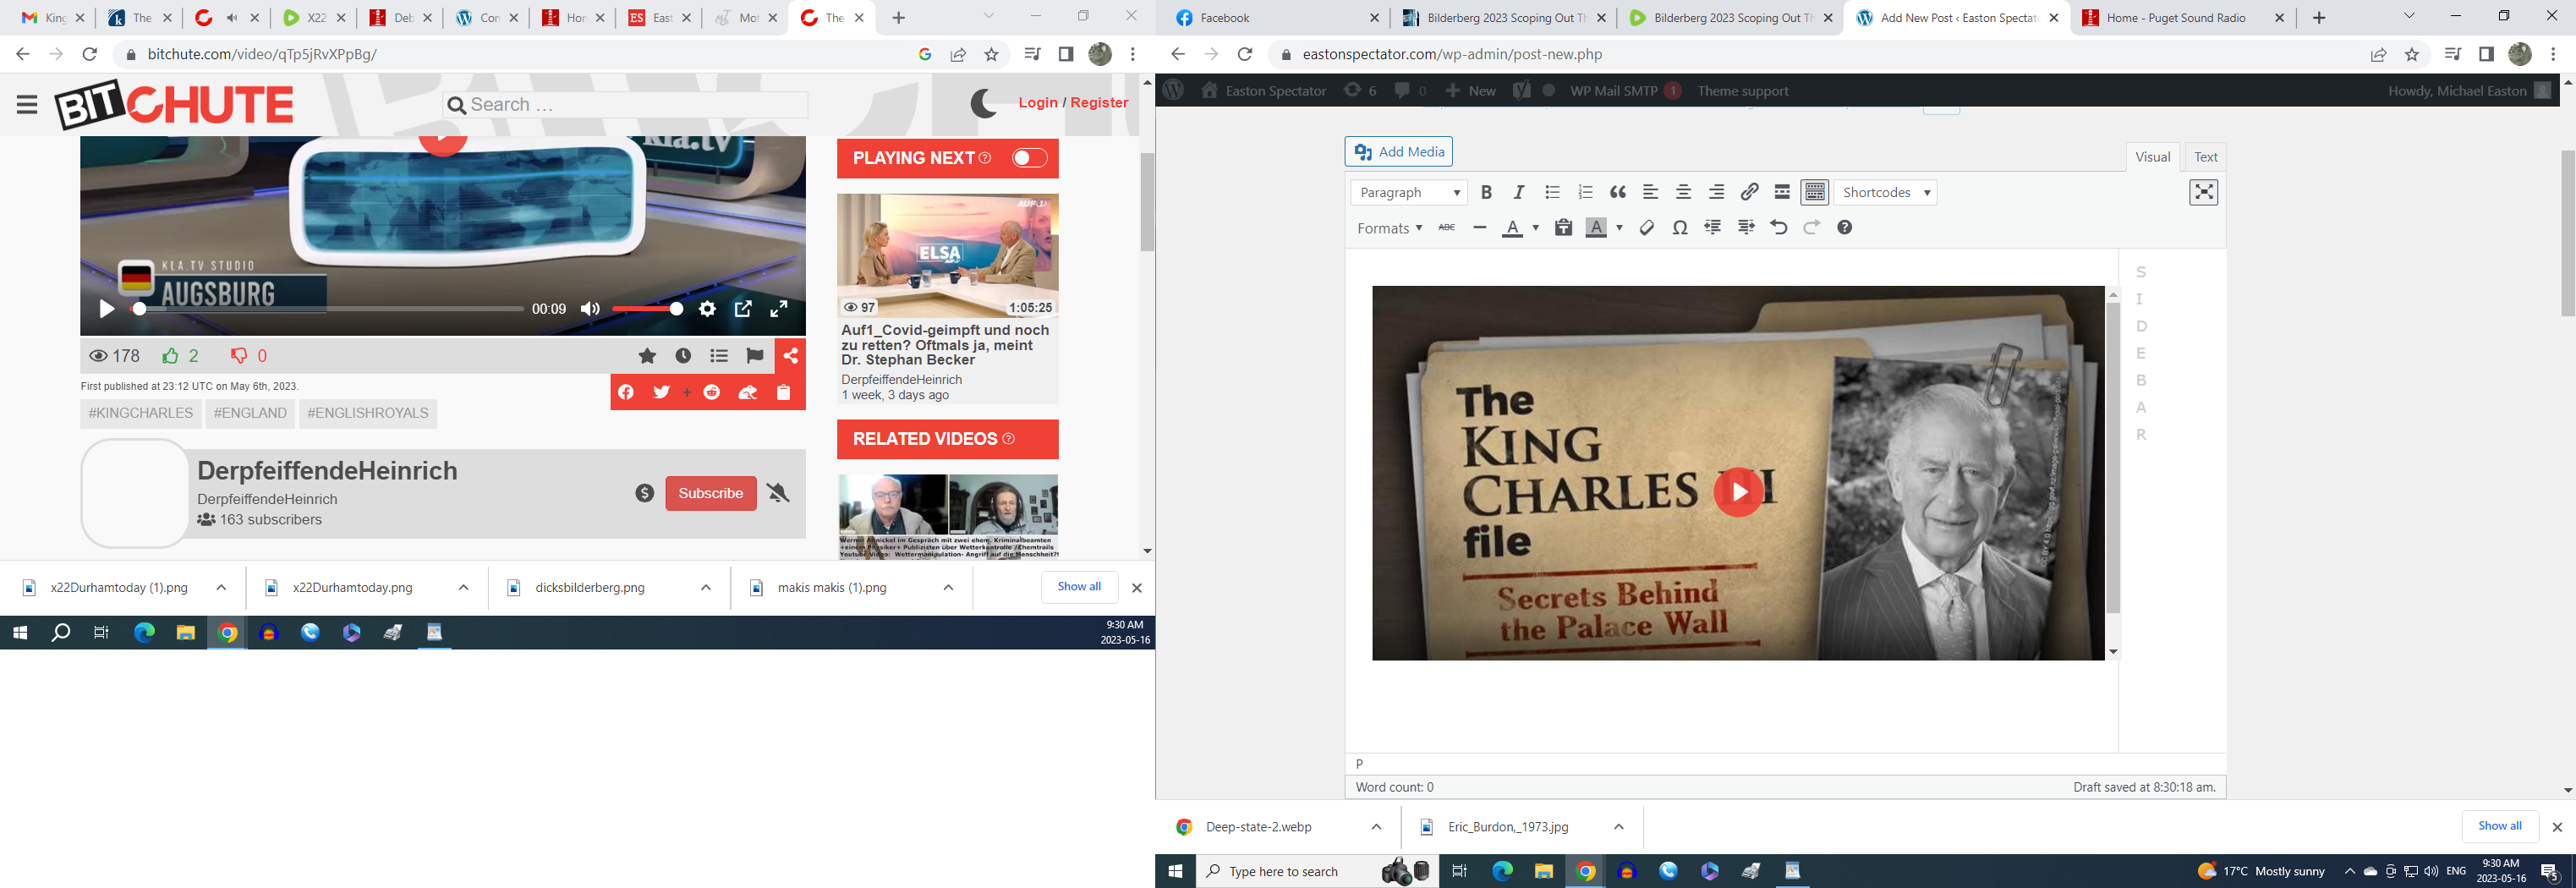2576x888 pixels.
Task: Subscribe to DerpfeiffendeHeinrich channel
Action: coord(710,493)
